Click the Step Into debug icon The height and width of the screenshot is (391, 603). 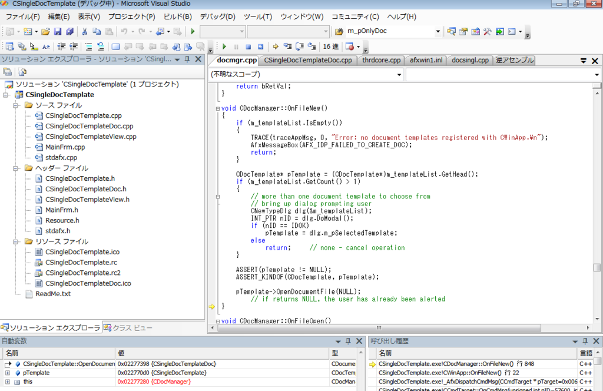287,47
